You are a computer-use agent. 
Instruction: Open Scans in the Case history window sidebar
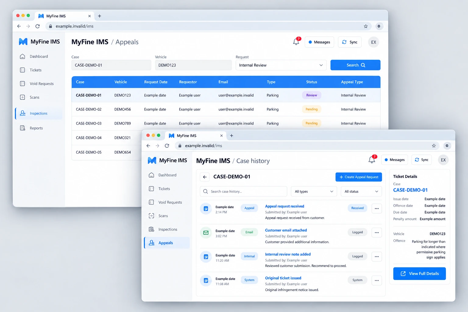point(167,216)
